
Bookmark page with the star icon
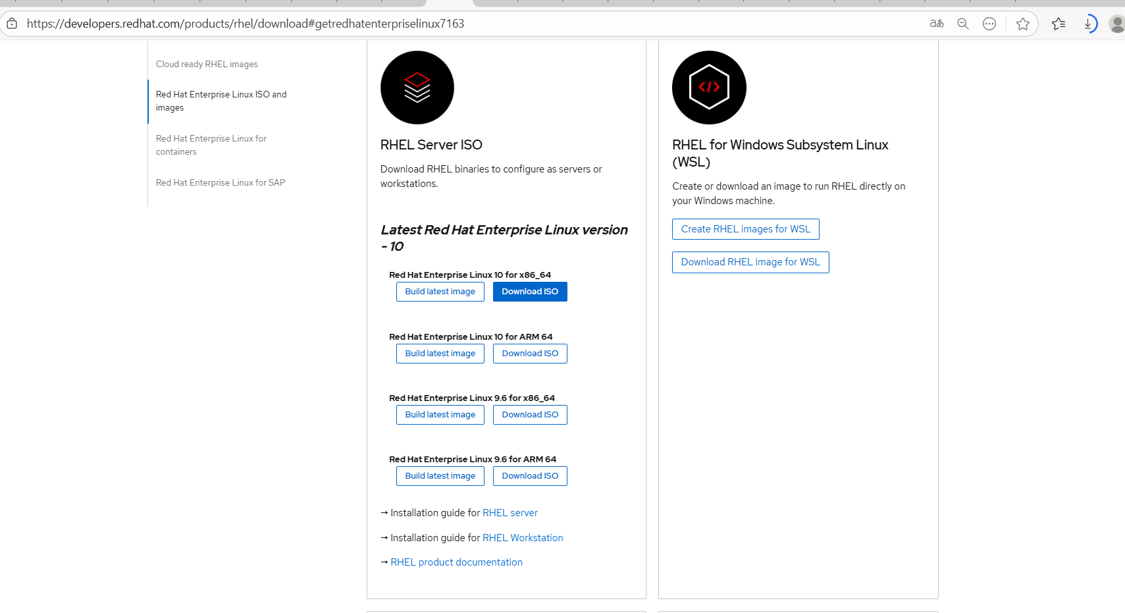[1023, 24]
